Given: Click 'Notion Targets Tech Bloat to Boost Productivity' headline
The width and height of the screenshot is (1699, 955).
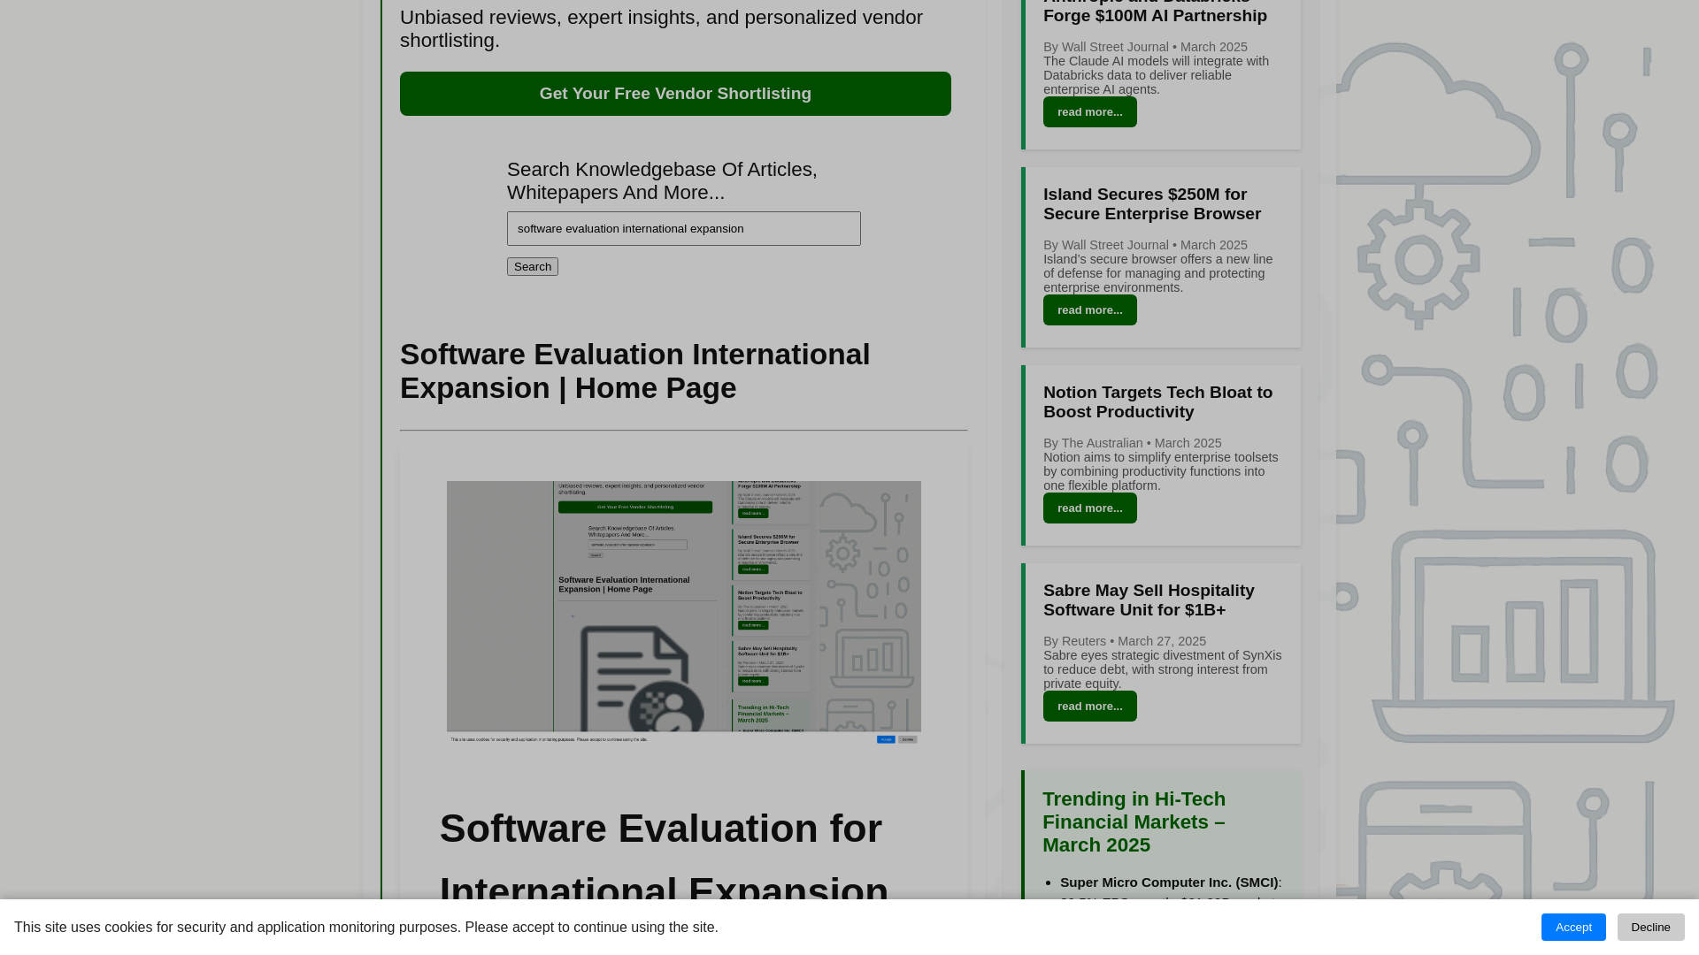Looking at the screenshot, I should coord(1157,402).
